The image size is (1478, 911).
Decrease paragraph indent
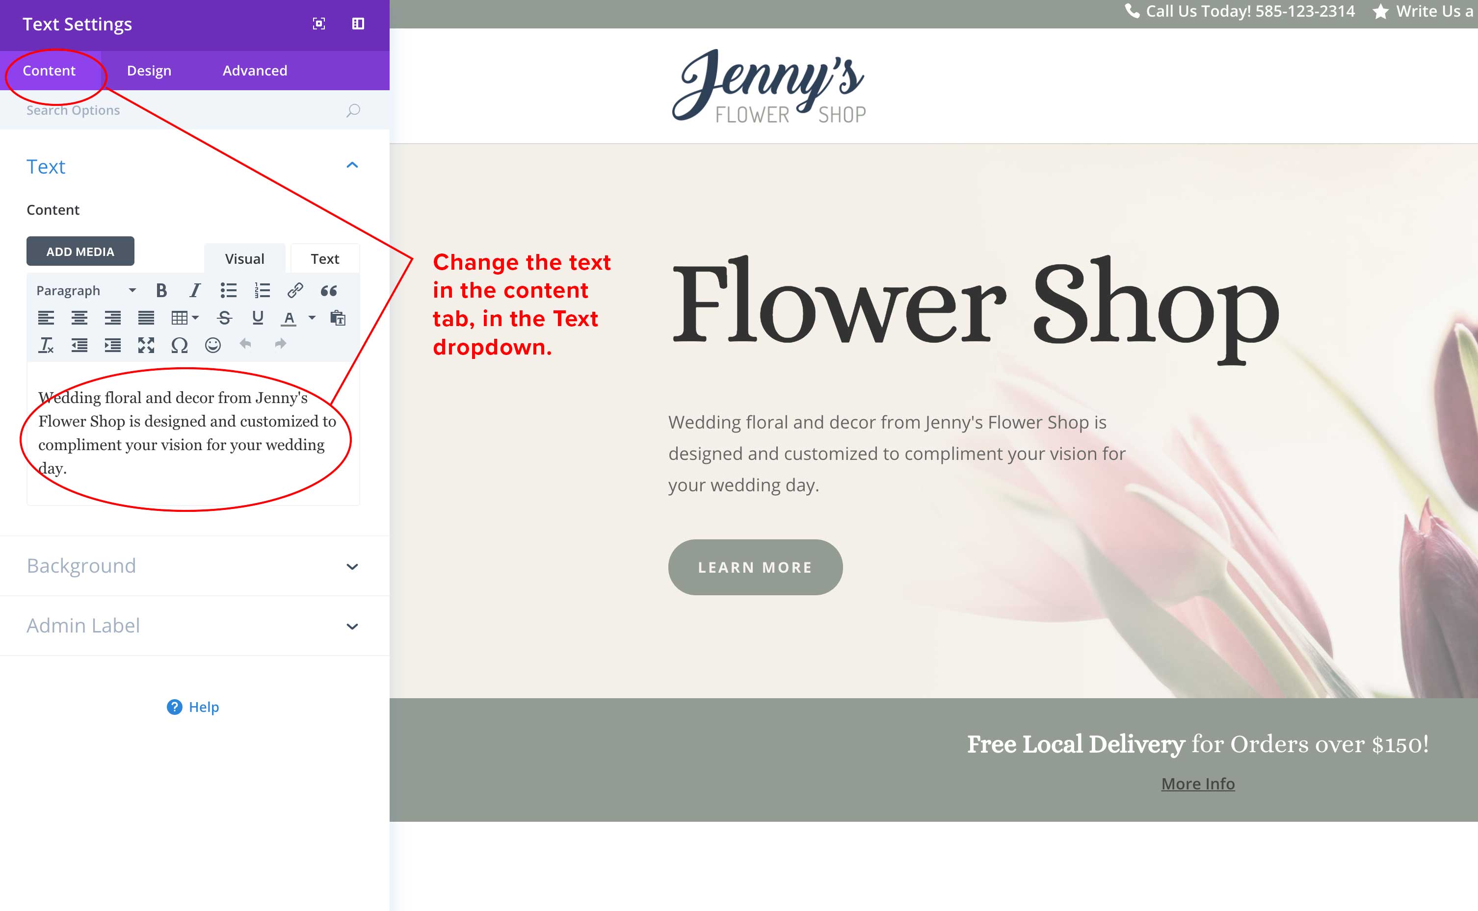click(79, 345)
